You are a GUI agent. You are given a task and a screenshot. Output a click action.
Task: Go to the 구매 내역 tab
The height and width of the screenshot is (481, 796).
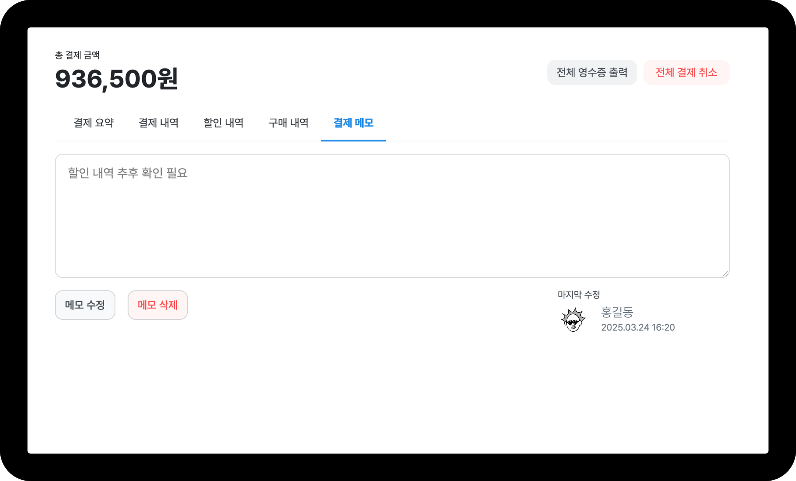coord(288,123)
